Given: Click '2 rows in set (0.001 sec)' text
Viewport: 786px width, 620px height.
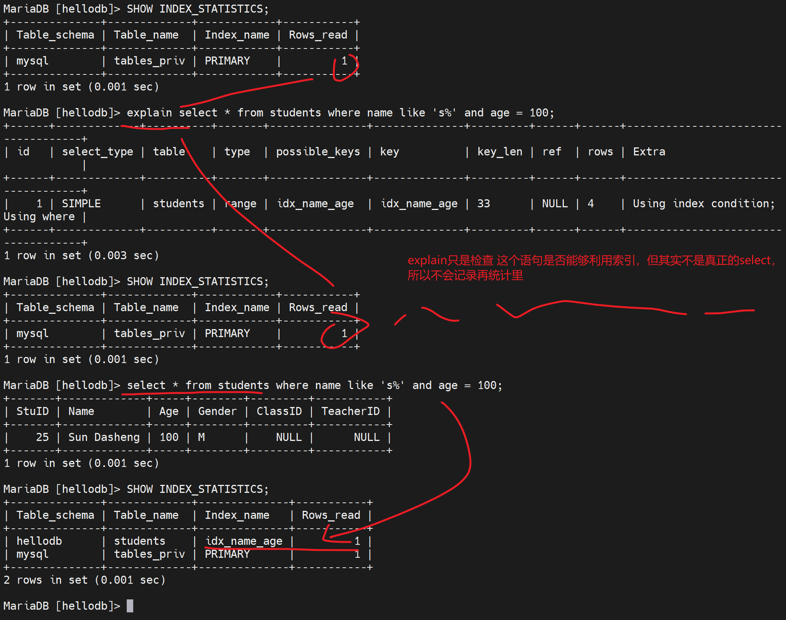Looking at the screenshot, I should pyautogui.click(x=84, y=580).
